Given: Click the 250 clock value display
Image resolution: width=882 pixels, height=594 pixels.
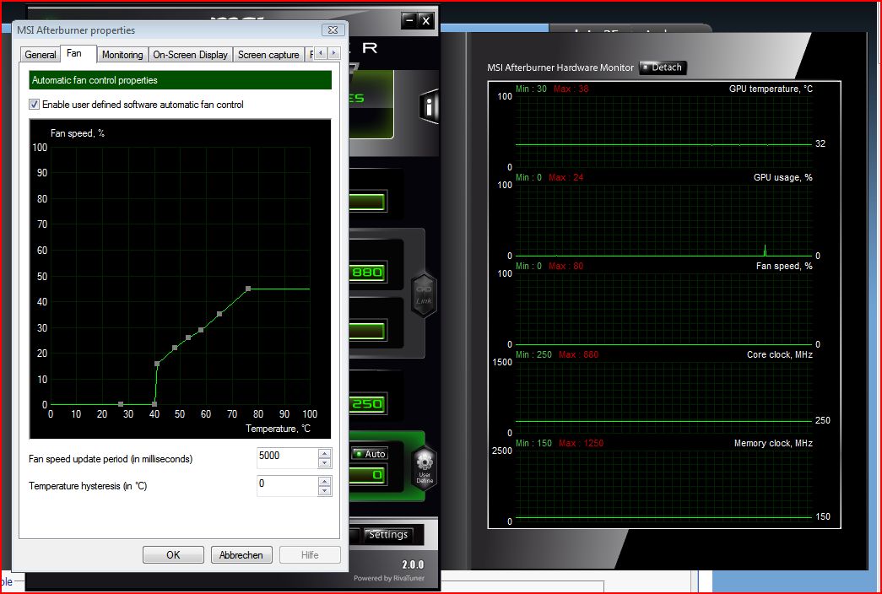Looking at the screenshot, I should 367,404.
